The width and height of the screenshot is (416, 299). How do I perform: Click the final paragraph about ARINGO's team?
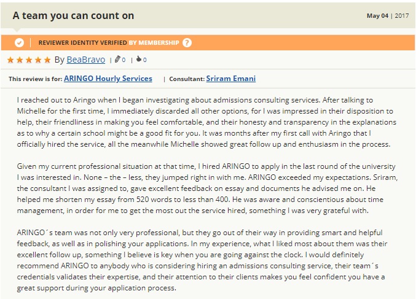(202, 260)
